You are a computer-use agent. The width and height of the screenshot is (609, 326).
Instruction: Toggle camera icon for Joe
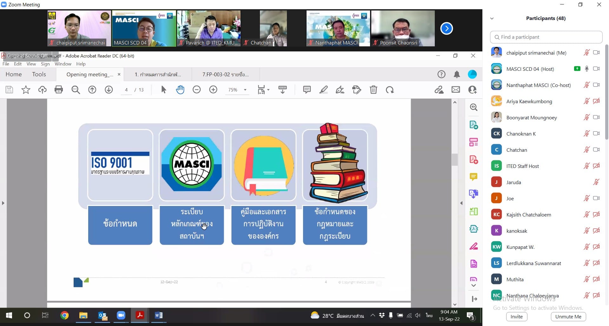click(x=596, y=198)
